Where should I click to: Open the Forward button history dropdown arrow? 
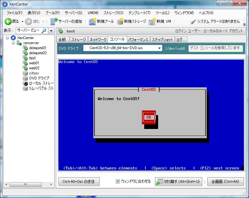click(43, 21)
